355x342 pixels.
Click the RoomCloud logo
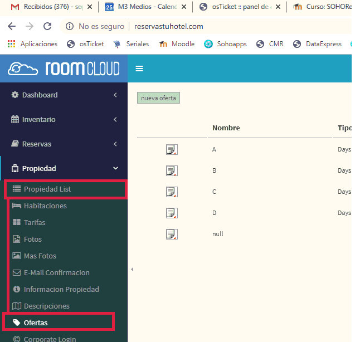click(64, 69)
